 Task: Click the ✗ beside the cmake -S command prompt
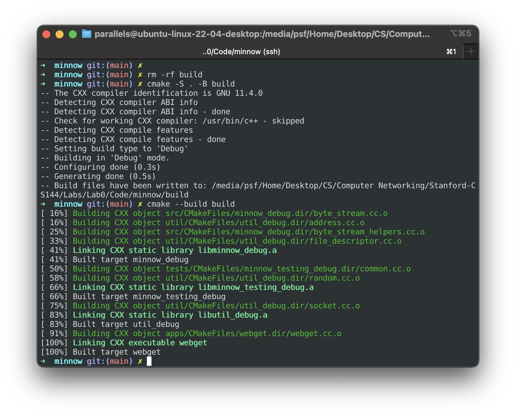coord(140,84)
